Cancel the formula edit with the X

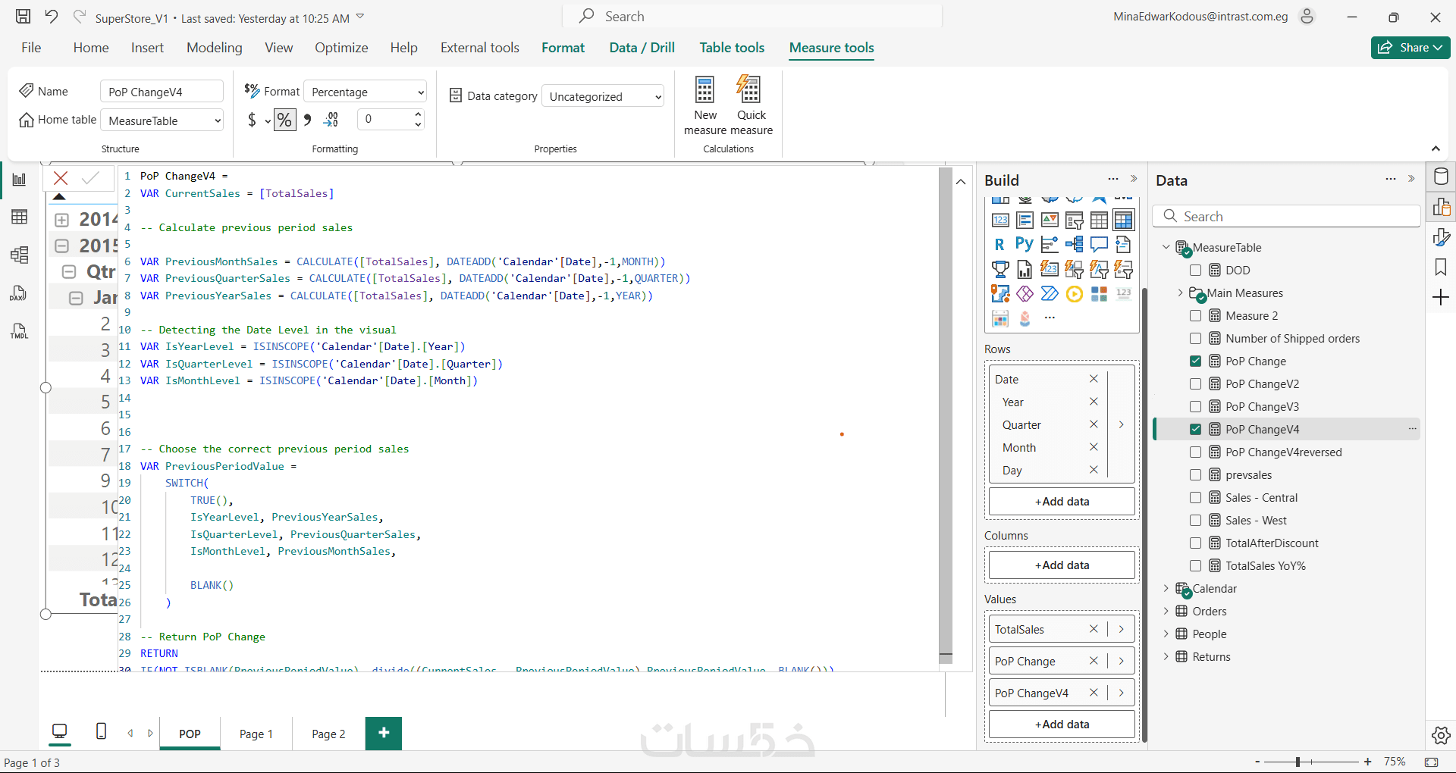[x=61, y=178]
